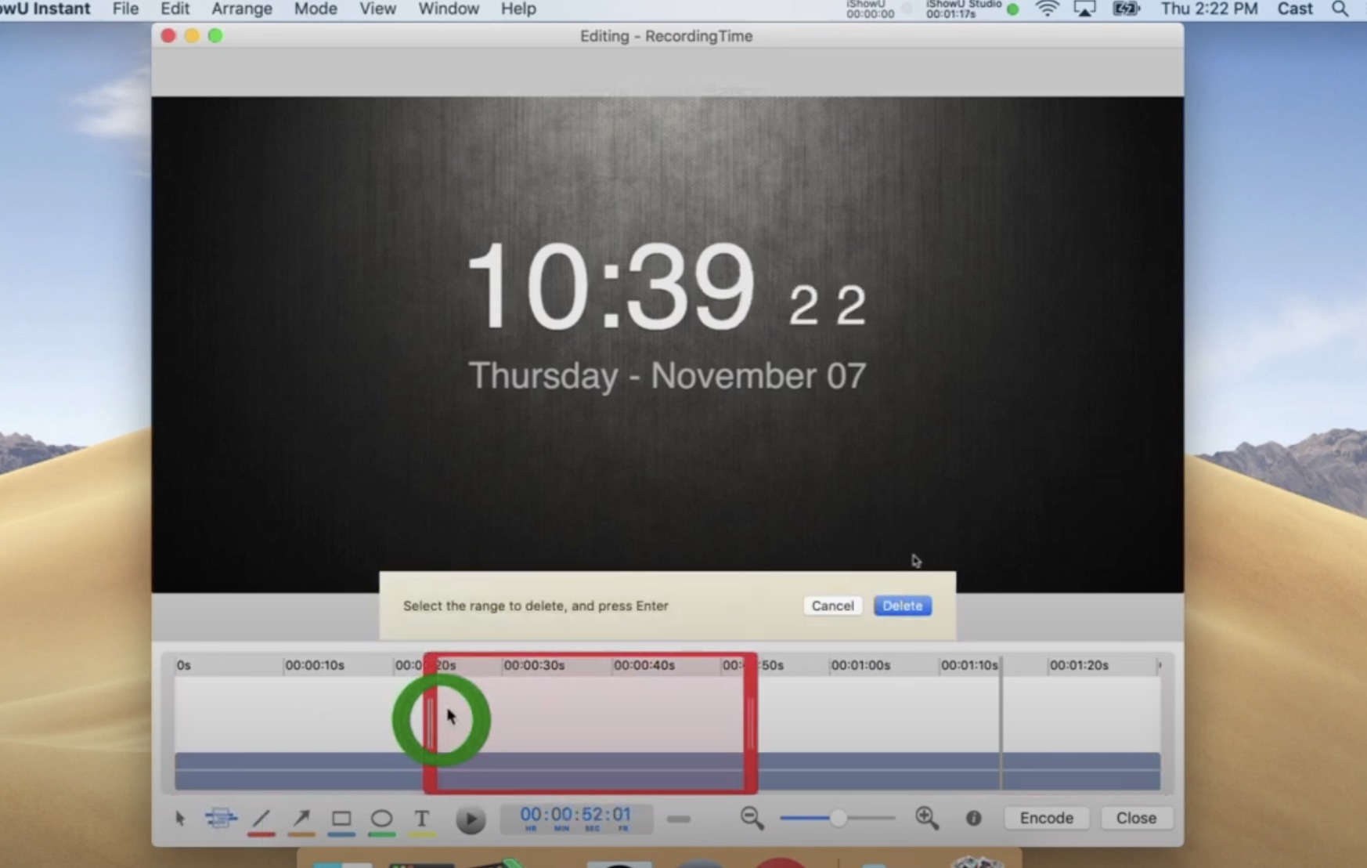Activate the Text tool
Image resolution: width=1367 pixels, height=868 pixels.
[422, 819]
